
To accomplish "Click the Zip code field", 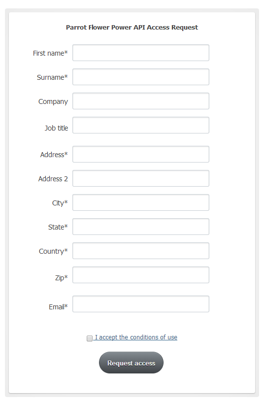I will 141,275.
